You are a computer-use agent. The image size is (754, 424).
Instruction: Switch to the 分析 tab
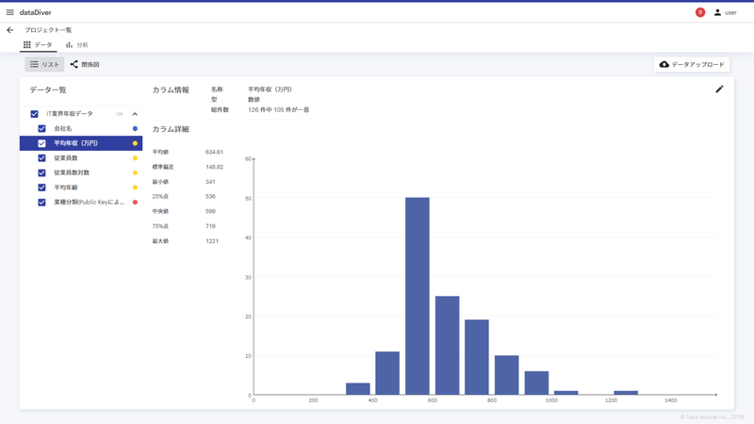(x=77, y=44)
